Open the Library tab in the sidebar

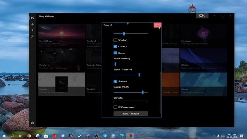coord(32,18)
